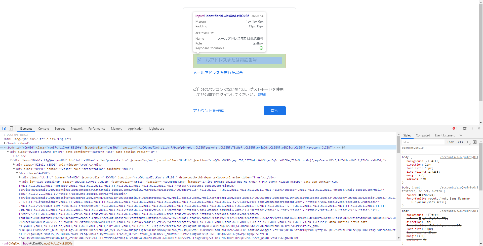Select the Computed pane tab
The width and height of the screenshot is (483, 246).
[x=423, y=135]
